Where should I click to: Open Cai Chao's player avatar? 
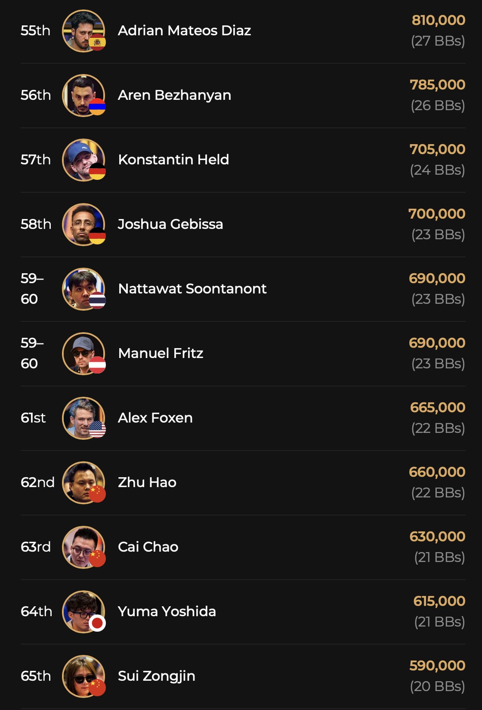pos(82,546)
